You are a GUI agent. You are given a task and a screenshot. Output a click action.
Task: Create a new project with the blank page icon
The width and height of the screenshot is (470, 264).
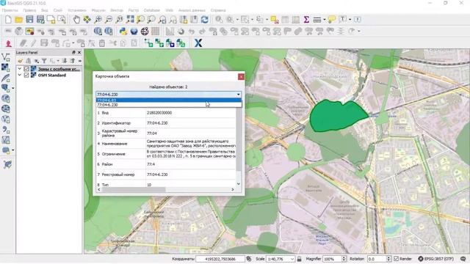(x=8, y=20)
